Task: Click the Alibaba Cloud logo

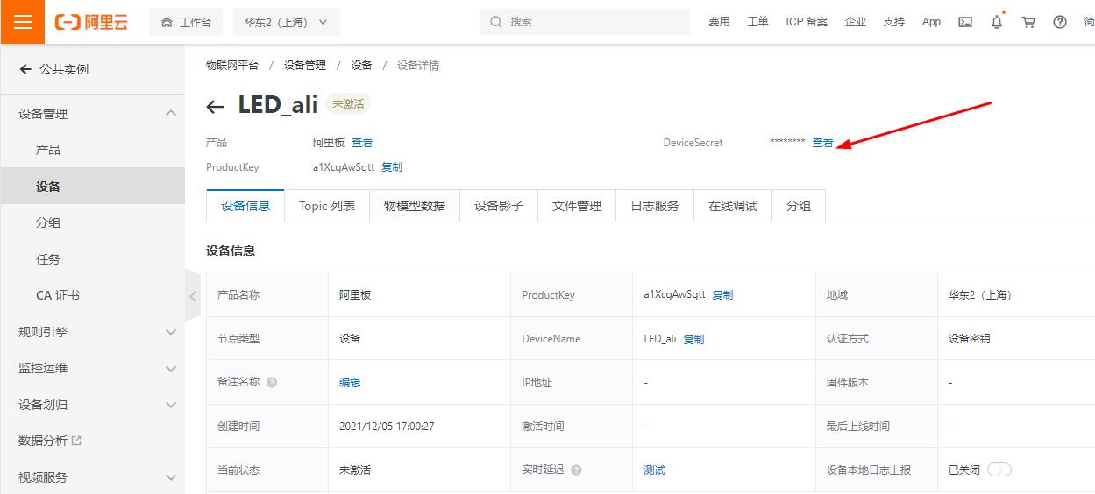Action: pyautogui.click(x=91, y=22)
